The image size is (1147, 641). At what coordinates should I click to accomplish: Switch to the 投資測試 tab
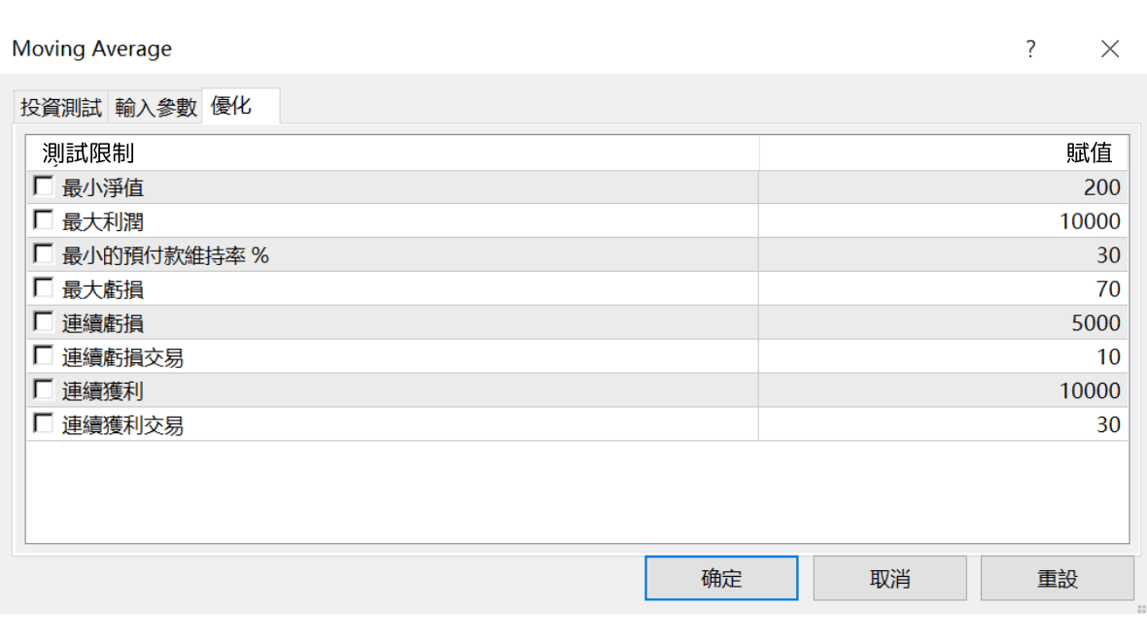(x=61, y=108)
